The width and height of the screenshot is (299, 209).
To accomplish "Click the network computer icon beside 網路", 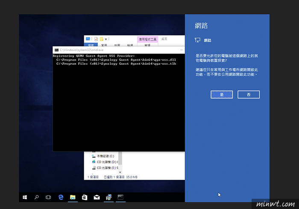I will tap(197, 40).
